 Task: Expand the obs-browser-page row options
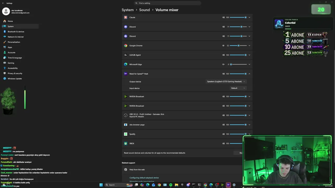click(249, 125)
